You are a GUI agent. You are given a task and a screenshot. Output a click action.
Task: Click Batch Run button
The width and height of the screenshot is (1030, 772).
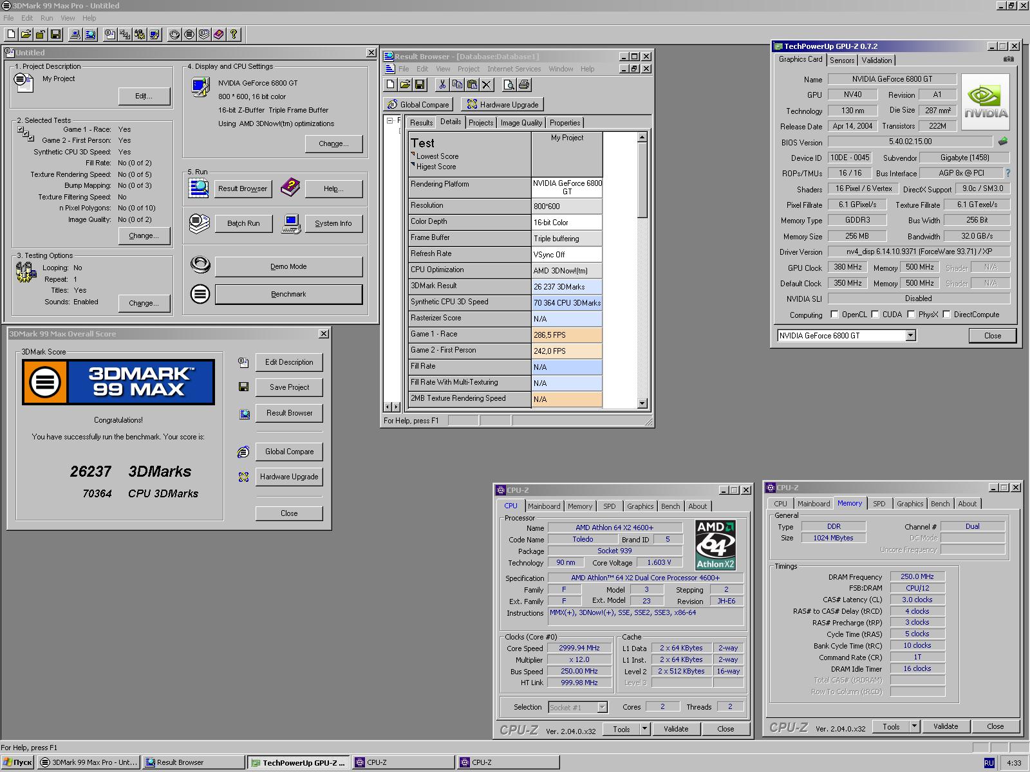tap(243, 223)
